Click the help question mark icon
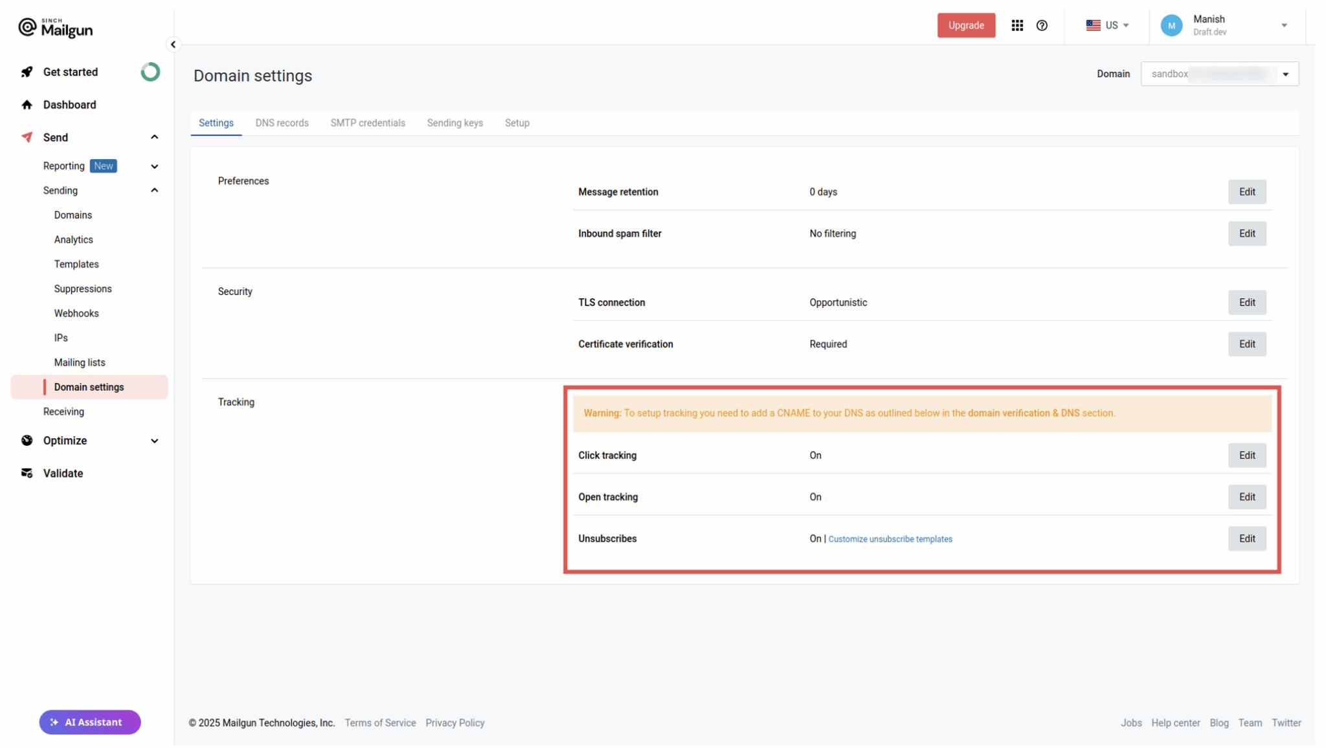 (1042, 25)
